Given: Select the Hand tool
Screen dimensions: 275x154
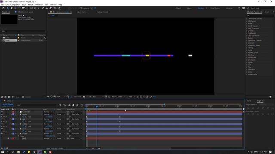Looking at the screenshot, I should click(x=12, y=8).
